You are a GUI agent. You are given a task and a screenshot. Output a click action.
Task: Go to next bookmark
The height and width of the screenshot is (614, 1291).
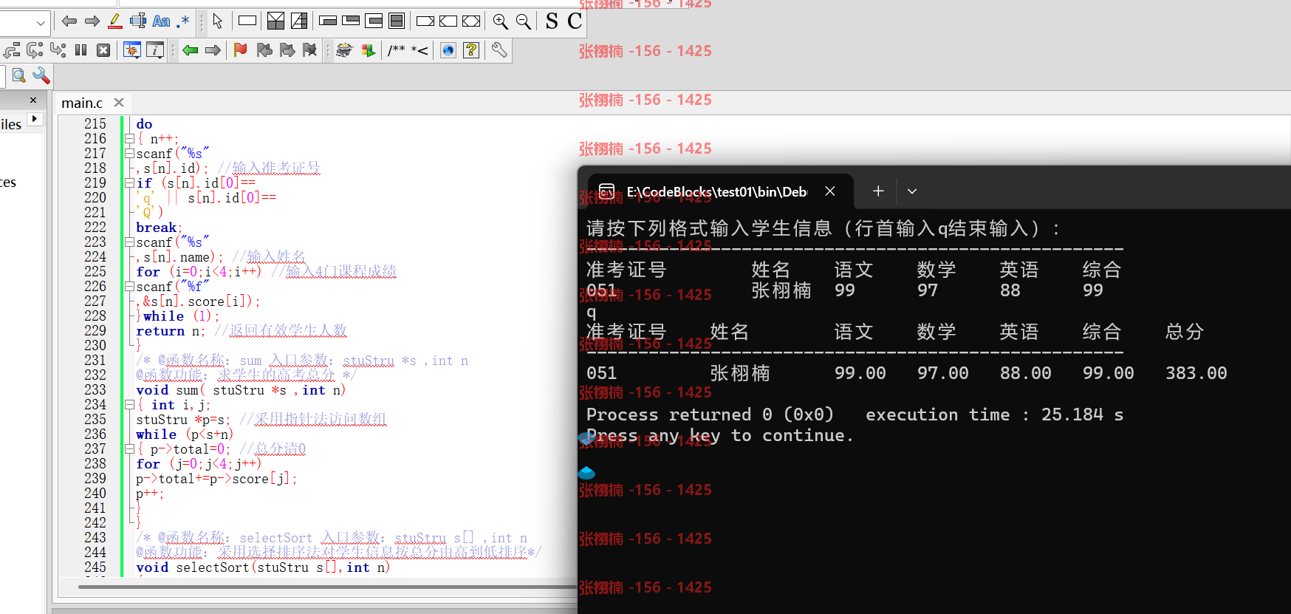(287, 50)
